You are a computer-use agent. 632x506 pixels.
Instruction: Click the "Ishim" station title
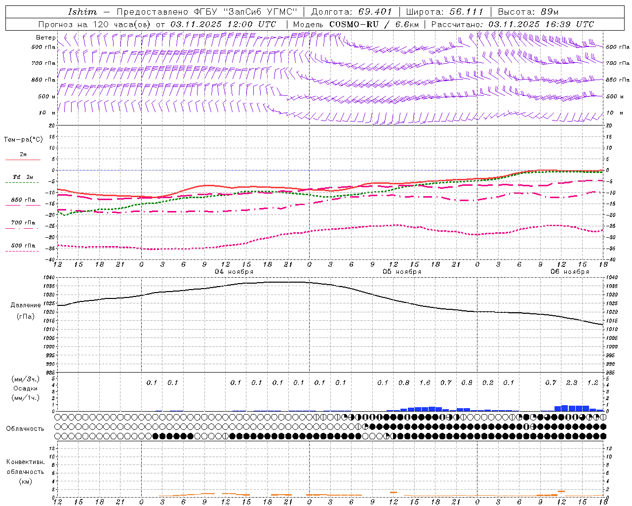[x=82, y=12]
